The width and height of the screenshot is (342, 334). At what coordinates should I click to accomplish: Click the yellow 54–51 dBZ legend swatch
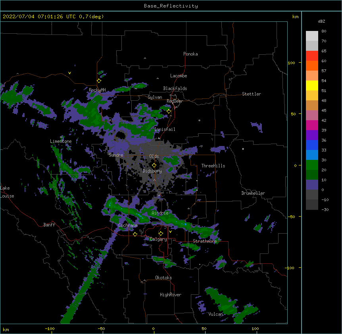pyautogui.click(x=312, y=85)
